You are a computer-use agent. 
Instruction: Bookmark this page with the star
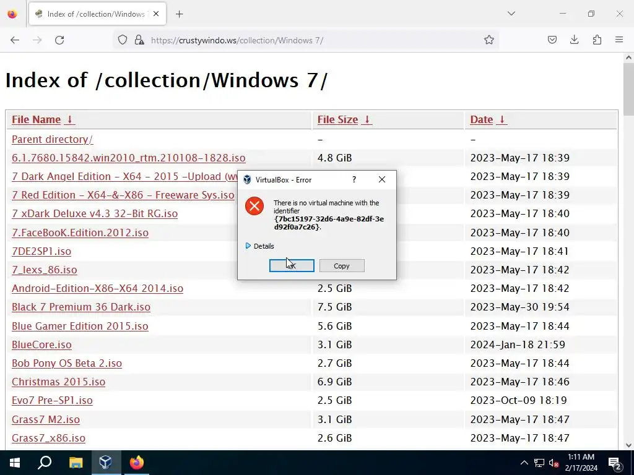click(489, 40)
